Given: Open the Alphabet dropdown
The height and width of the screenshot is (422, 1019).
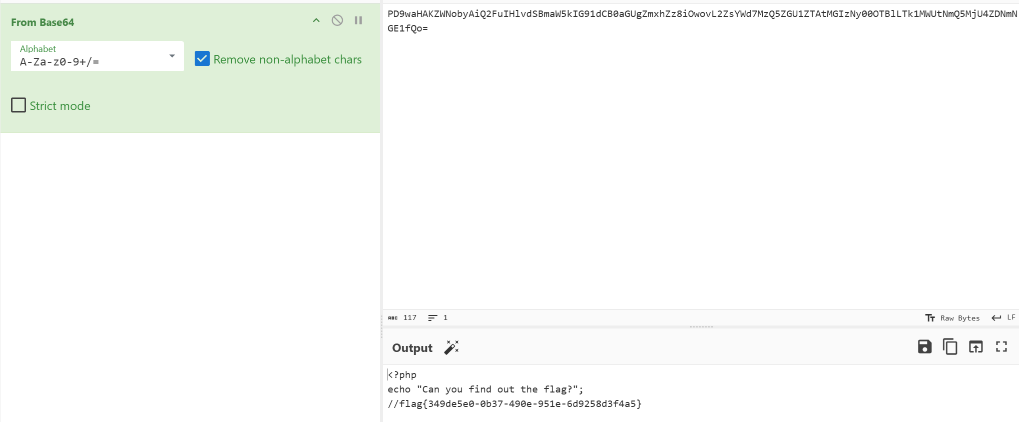Looking at the screenshot, I should tap(172, 56).
